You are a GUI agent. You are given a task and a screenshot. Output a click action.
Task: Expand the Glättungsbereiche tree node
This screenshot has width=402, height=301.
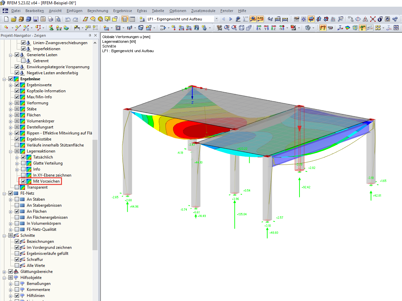coord(5,272)
